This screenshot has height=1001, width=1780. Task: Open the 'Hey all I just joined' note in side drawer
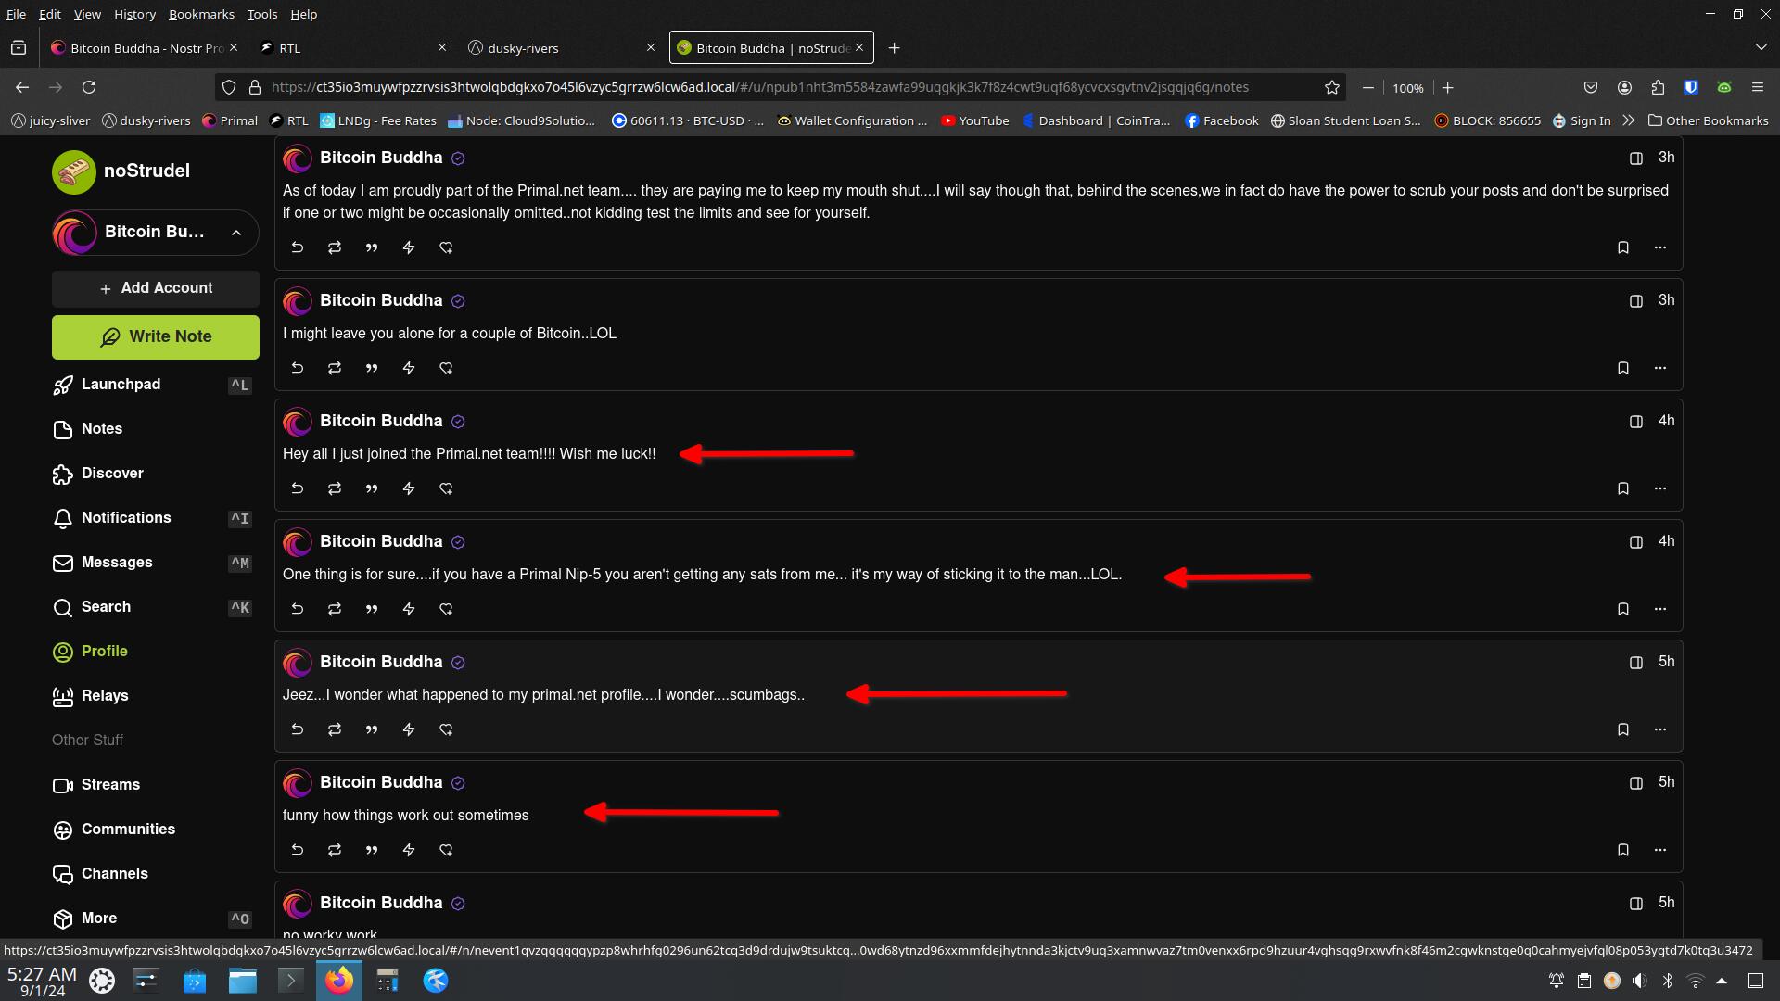[1636, 422]
